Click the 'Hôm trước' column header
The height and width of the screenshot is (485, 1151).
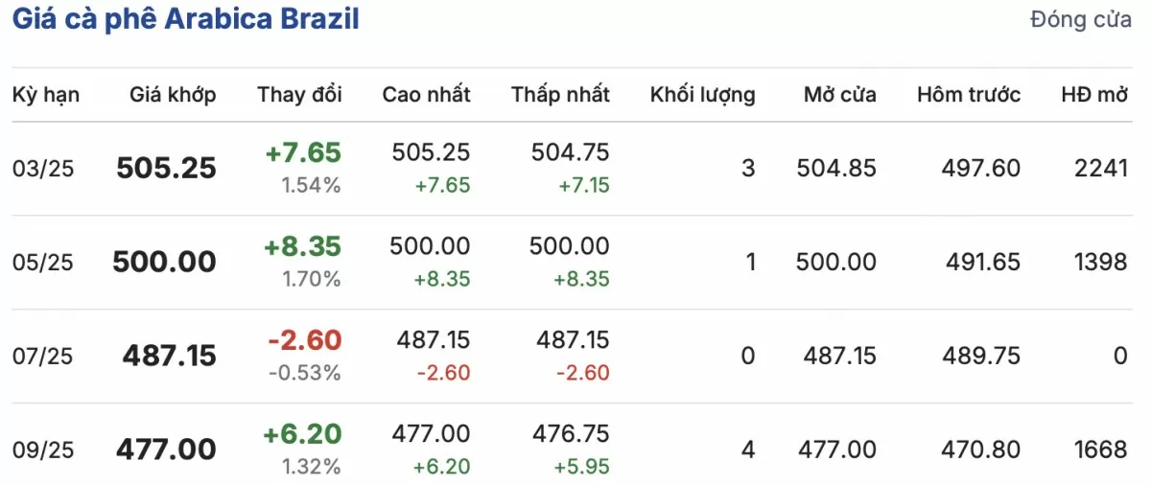point(969,95)
